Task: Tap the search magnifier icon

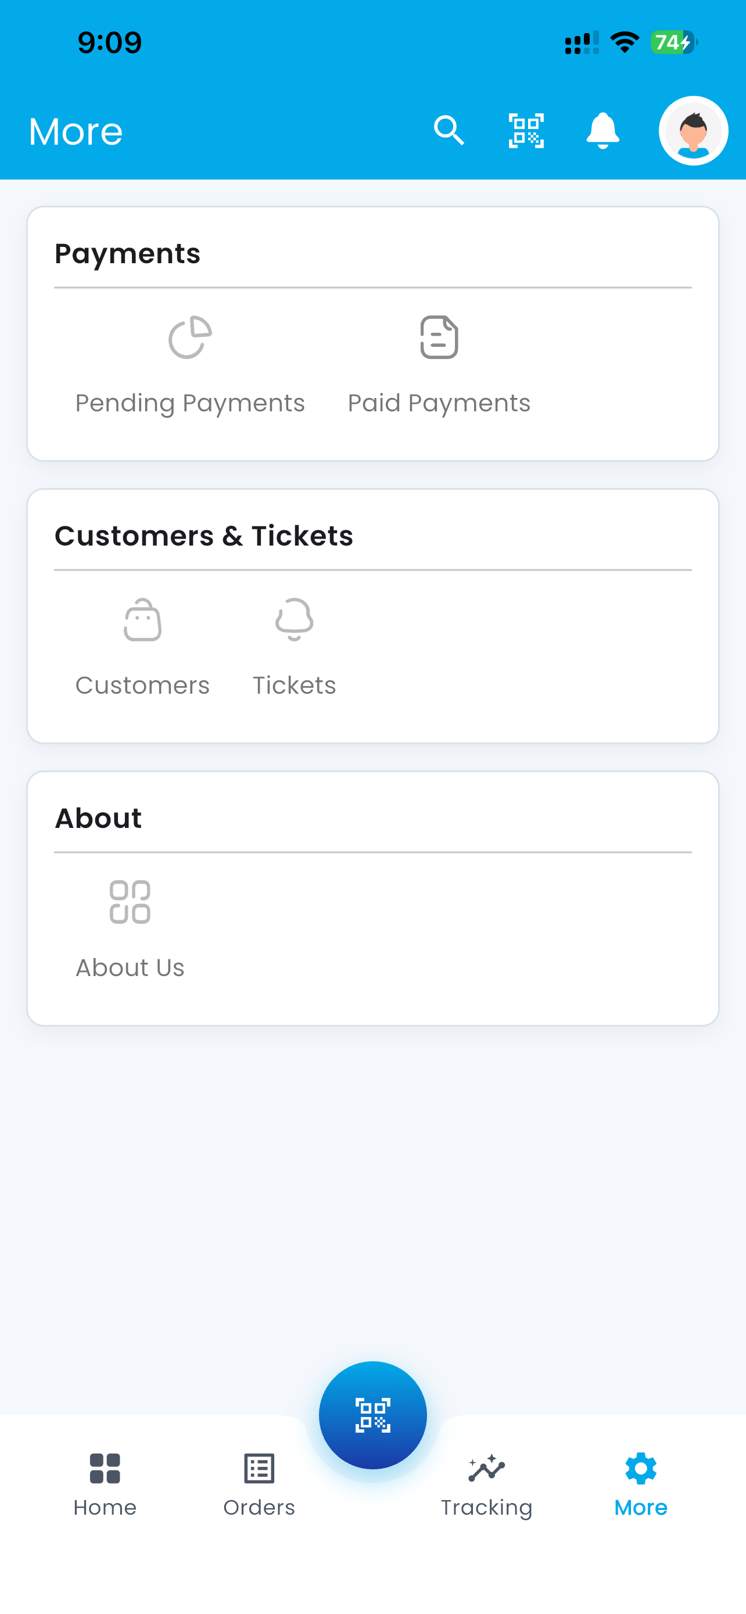Action: click(449, 130)
